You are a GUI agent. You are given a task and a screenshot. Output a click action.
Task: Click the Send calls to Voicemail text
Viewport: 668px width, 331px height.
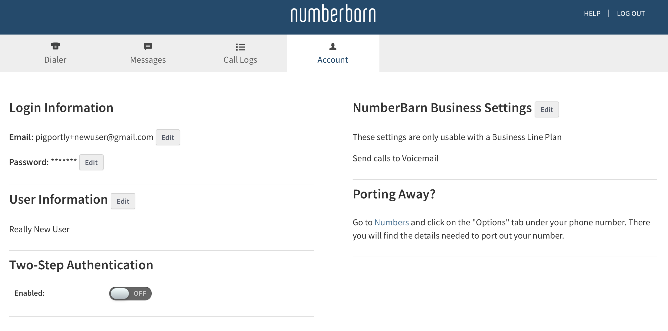click(395, 158)
